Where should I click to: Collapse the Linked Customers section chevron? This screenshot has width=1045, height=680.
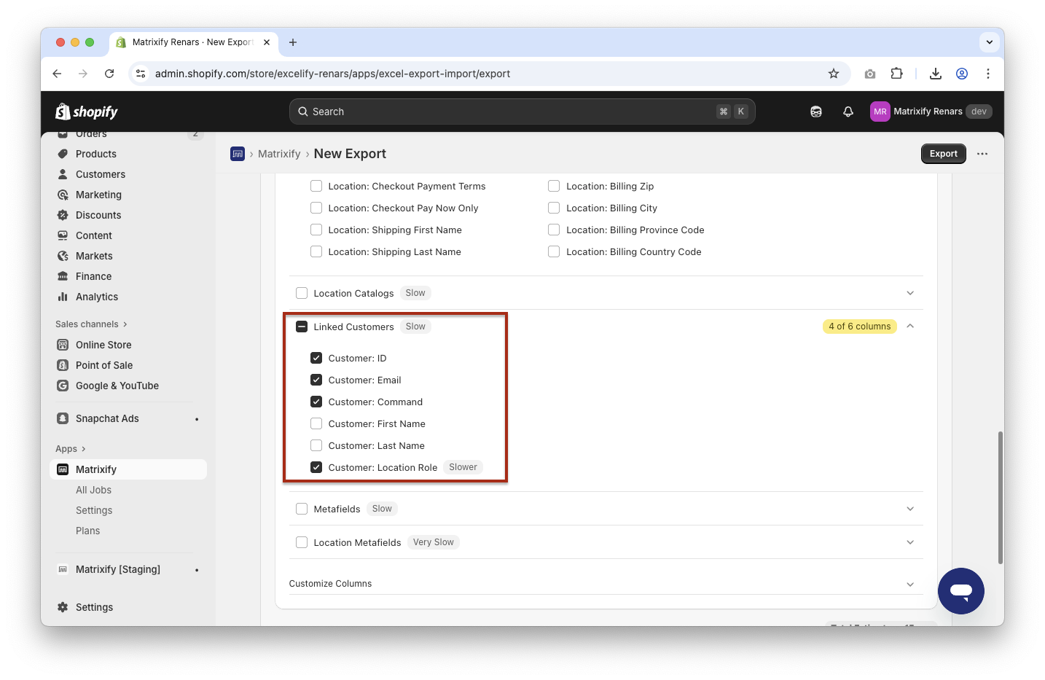910,326
